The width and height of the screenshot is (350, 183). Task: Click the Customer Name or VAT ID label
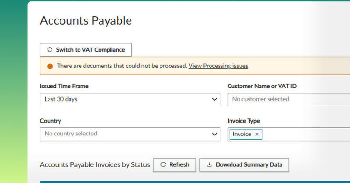[262, 86]
